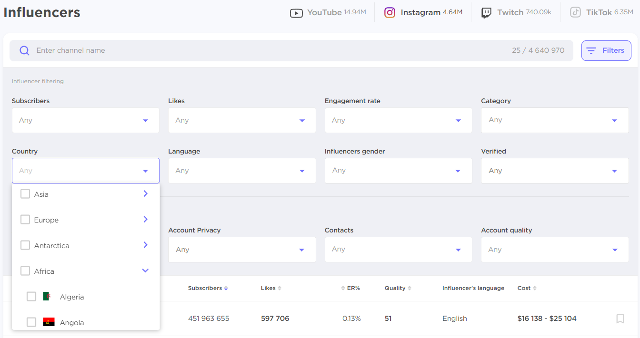Open the Account quality dropdown
Viewport: 640px width, 338px height.
[x=555, y=250]
